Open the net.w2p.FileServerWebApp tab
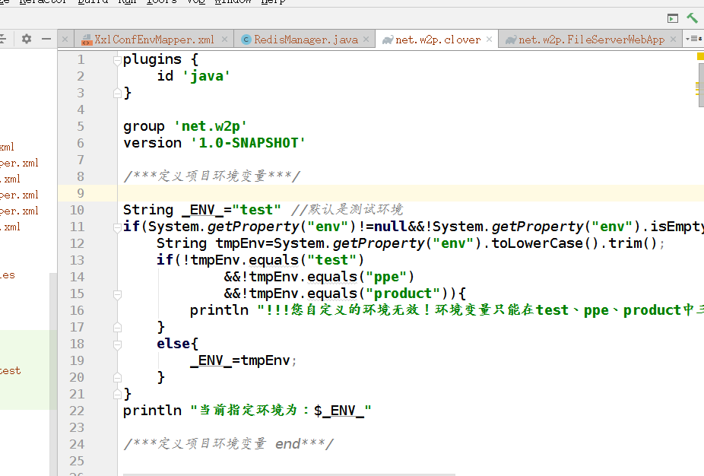704x476 pixels. [591, 40]
